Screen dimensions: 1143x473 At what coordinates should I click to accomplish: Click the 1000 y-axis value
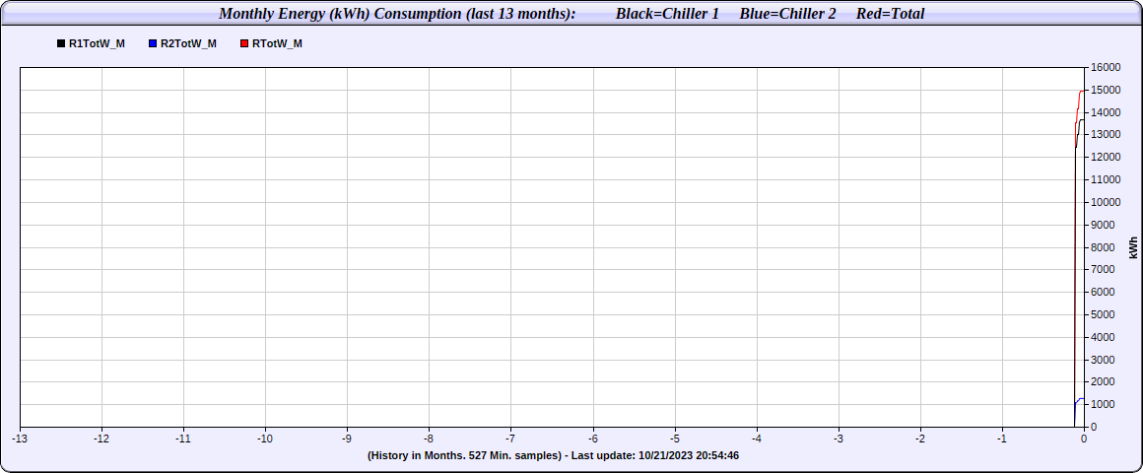tap(1103, 404)
